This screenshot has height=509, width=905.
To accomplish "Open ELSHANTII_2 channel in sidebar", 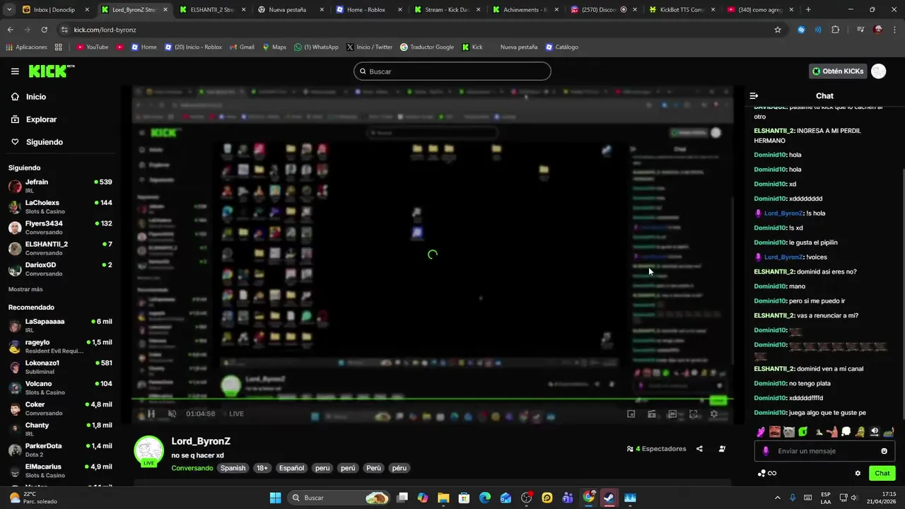I will 60,248.
